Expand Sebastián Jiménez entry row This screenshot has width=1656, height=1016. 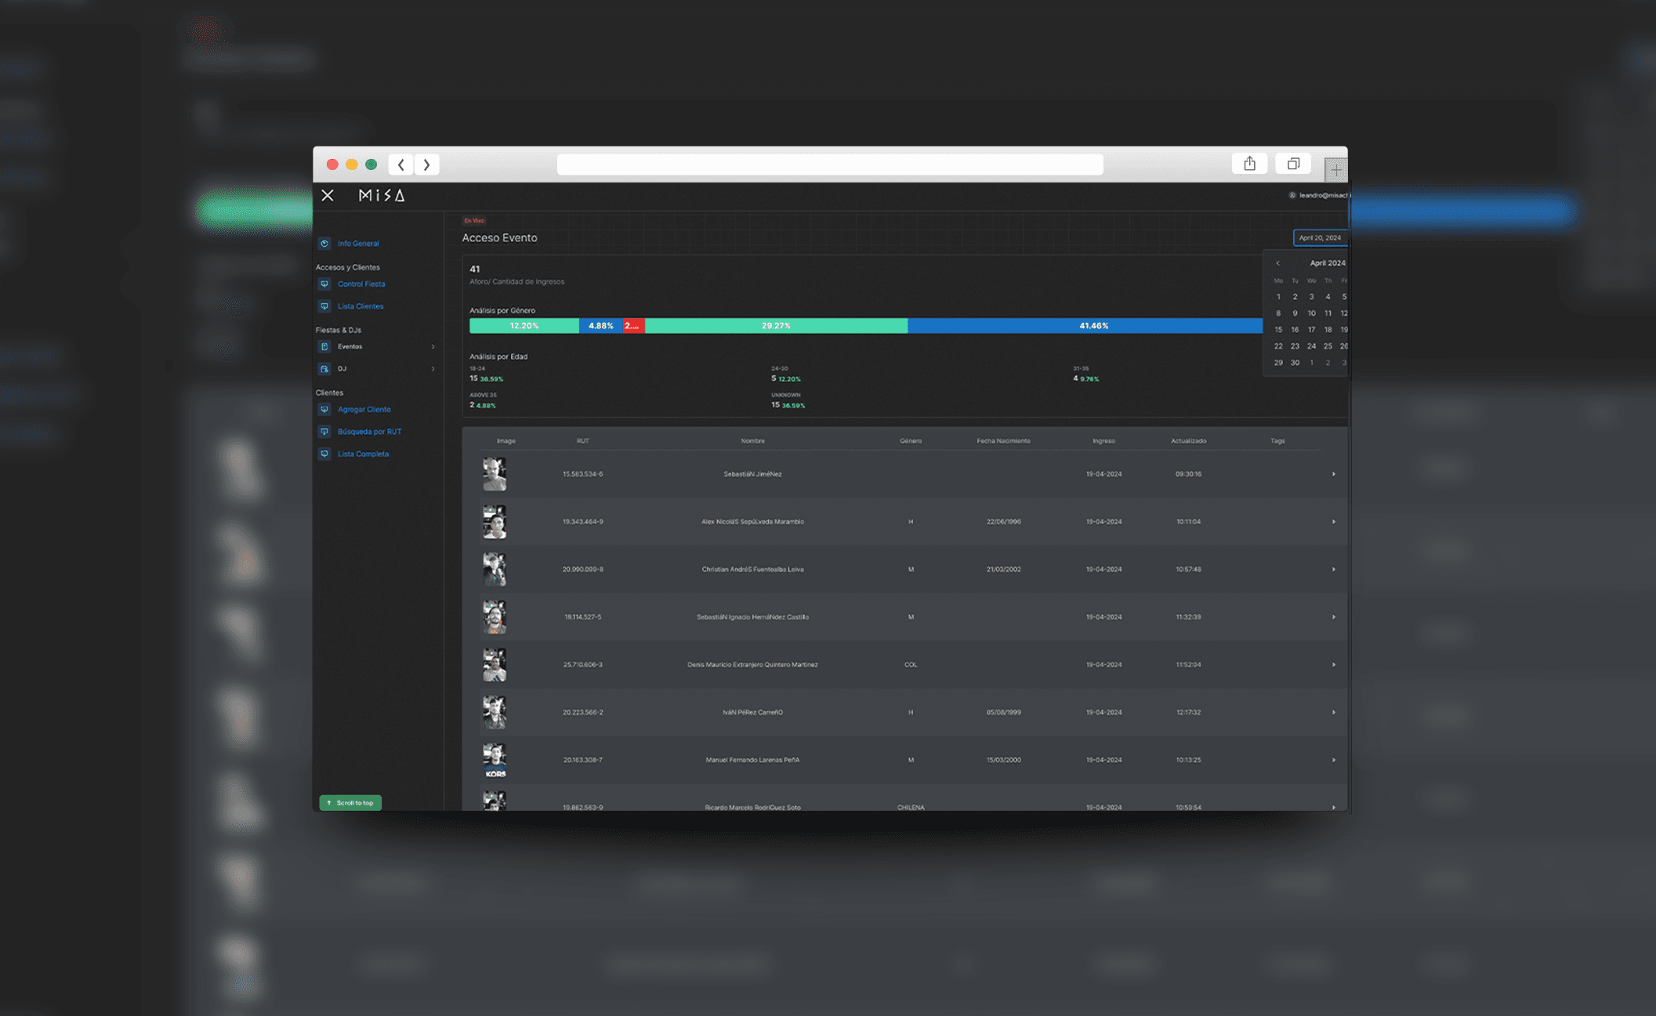(1333, 473)
